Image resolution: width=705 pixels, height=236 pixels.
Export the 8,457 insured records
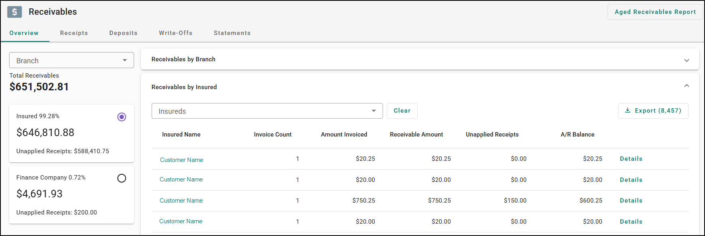tap(654, 111)
